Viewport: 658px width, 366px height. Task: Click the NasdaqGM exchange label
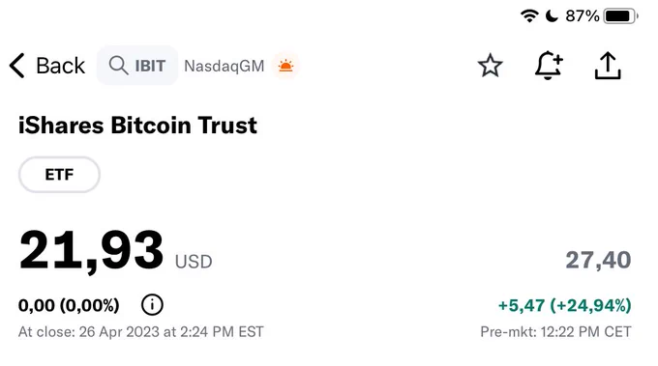[x=224, y=66]
